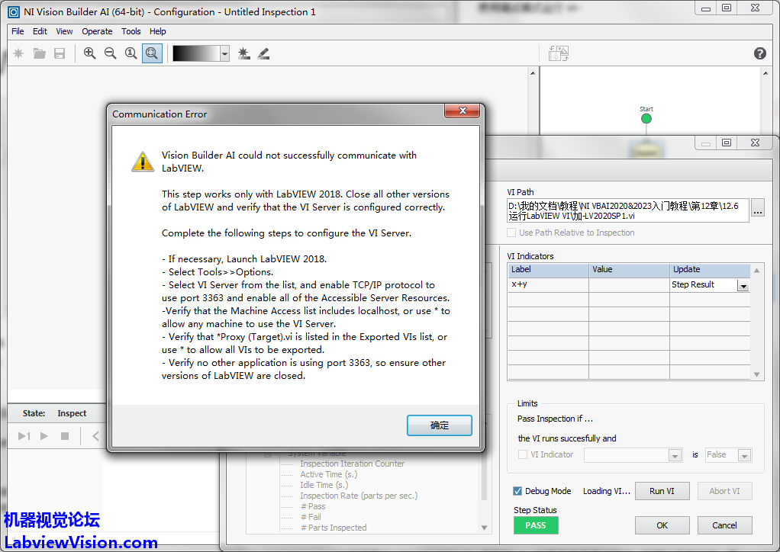Confirm the error dialog with 确定 button

point(440,425)
